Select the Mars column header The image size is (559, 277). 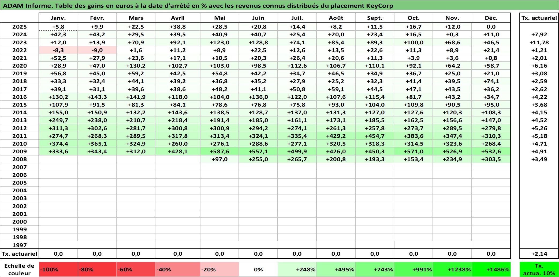[136, 18]
